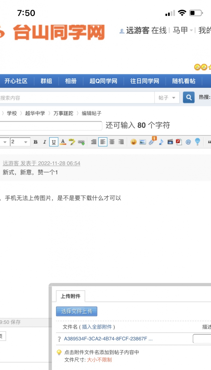Insert a smiley emoticon
The height and width of the screenshot is (370, 211).
133,142
